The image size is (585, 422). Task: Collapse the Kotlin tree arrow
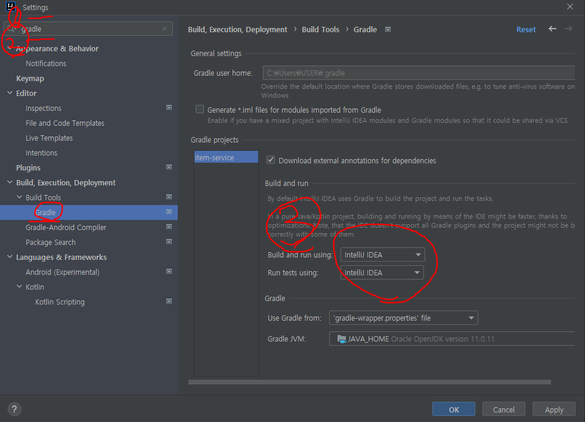20,287
